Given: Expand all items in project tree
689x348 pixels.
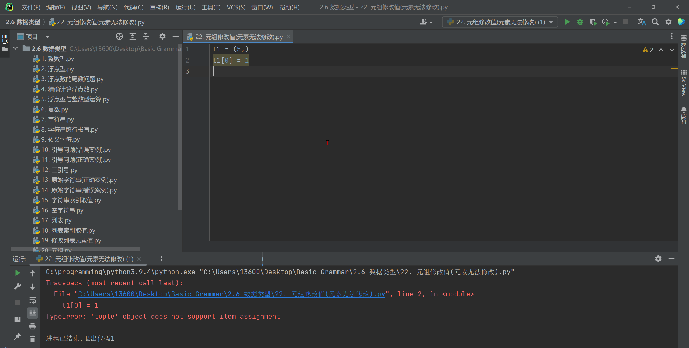Looking at the screenshot, I should click(x=133, y=36).
